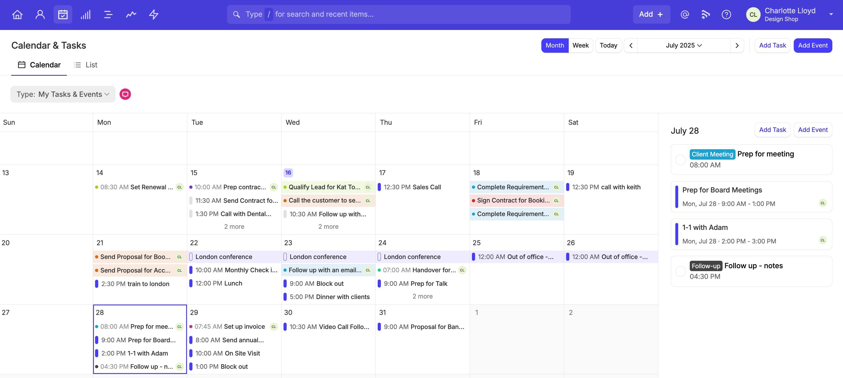Image resolution: width=843 pixels, height=378 pixels.
Task: Open 9:00 AM Prep for Talk event
Action: pos(422,283)
